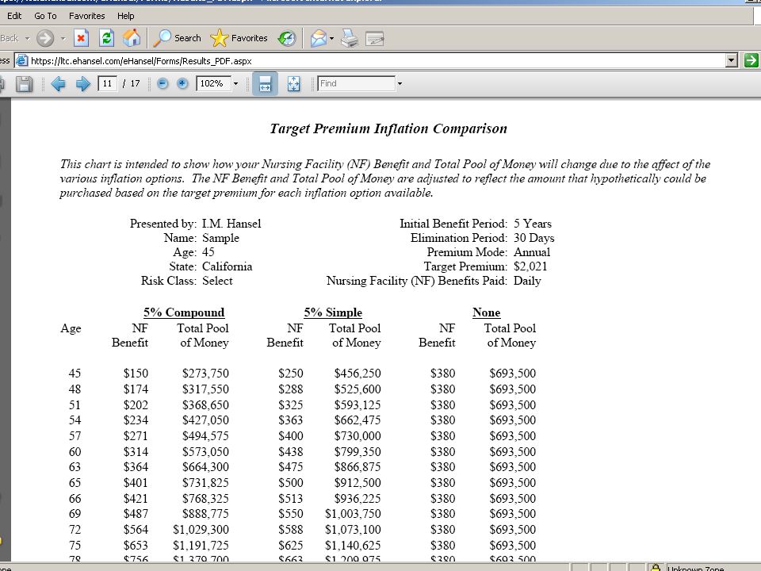The height and width of the screenshot is (571, 761).
Task: Click the '$456,250' pool value for age 45
Action: pos(358,374)
